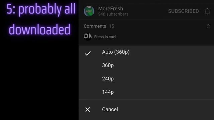Cancel the quality selection menu

[x=146, y=110]
